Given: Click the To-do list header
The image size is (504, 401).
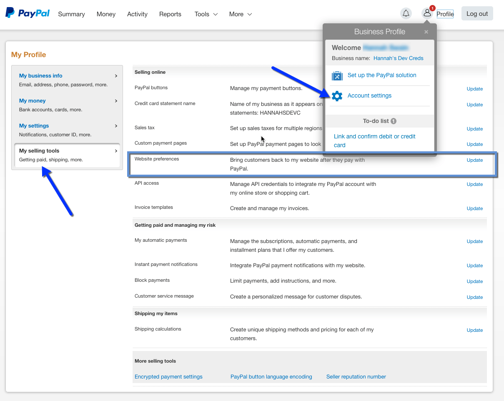Looking at the screenshot, I should 379,121.
